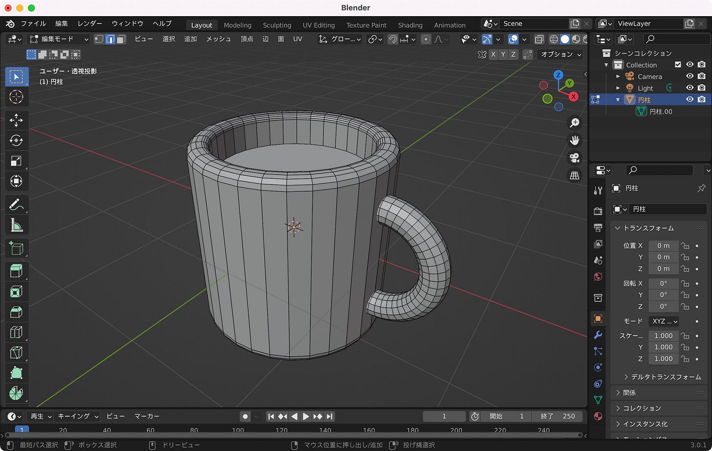Open the オプション dropdown
This screenshot has width=712, height=451.
point(560,54)
